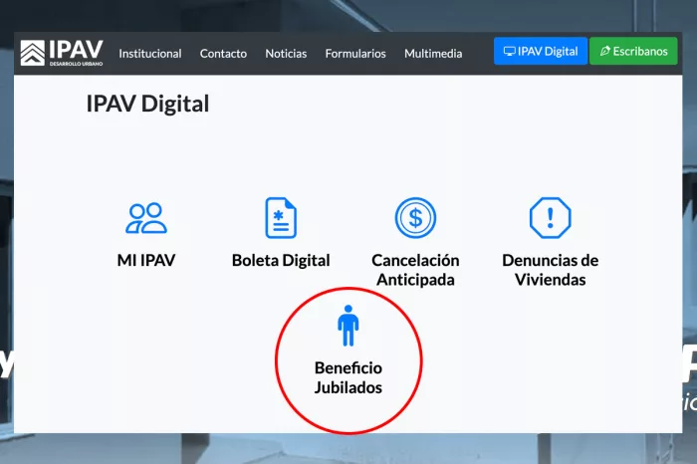Open the Institucional menu
The width and height of the screenshot is (697, 464).
click(x=150, y=54)
